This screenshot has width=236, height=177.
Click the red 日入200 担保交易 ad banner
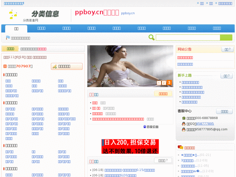click(x=130, y=146)
